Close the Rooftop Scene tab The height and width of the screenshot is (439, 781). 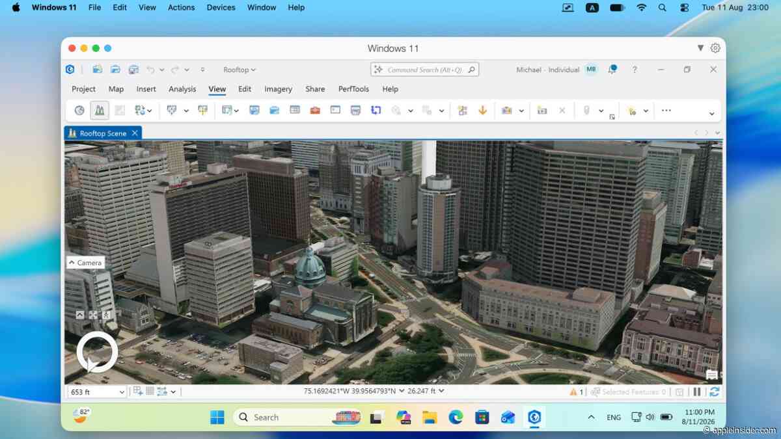(x=135, y=133)
